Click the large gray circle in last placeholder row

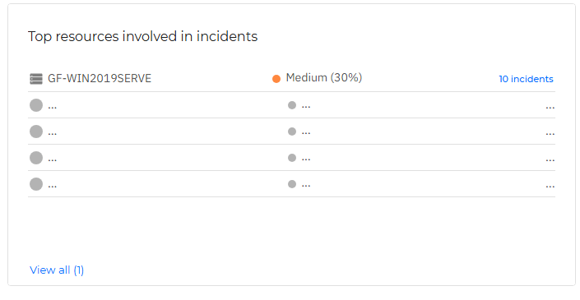(36, 184)
